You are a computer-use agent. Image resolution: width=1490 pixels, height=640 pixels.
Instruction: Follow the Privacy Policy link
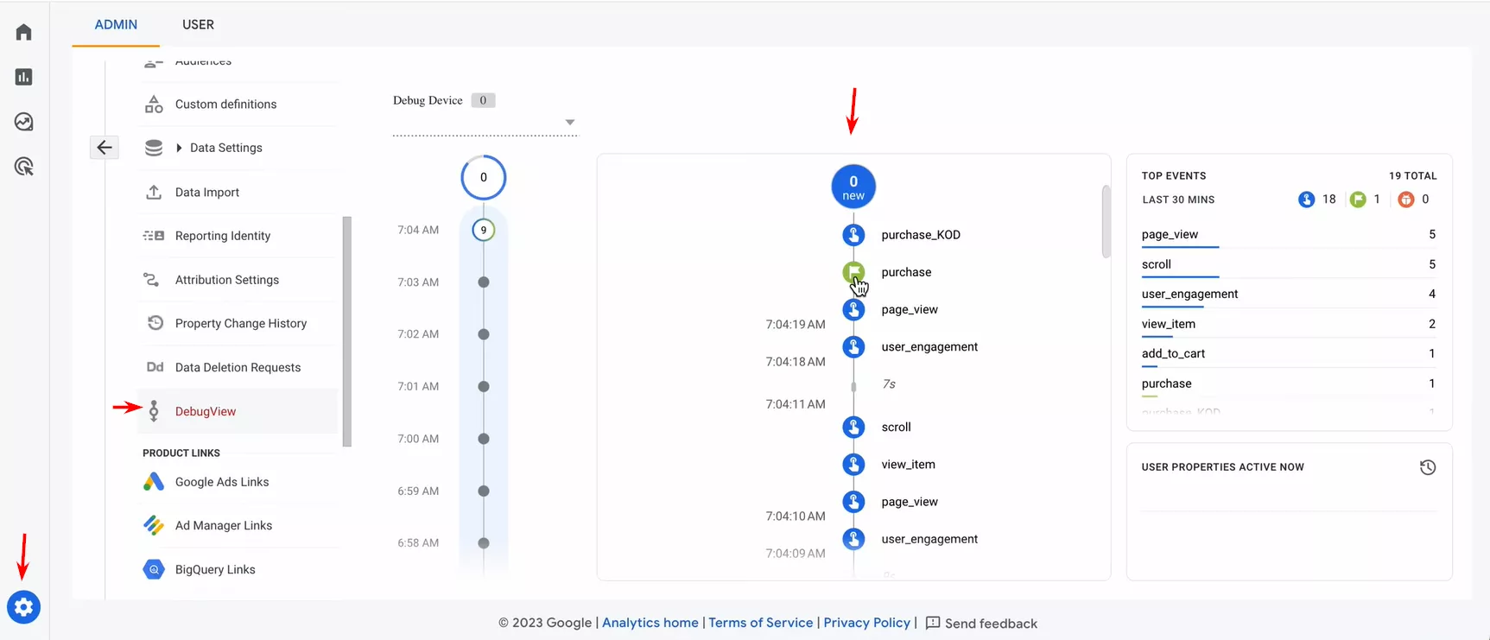pos(866,623)
